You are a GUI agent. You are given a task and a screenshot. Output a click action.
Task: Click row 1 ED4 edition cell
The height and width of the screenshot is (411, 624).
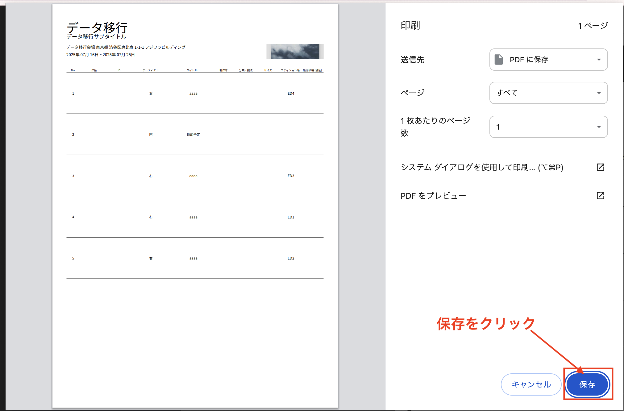[291, 93]
